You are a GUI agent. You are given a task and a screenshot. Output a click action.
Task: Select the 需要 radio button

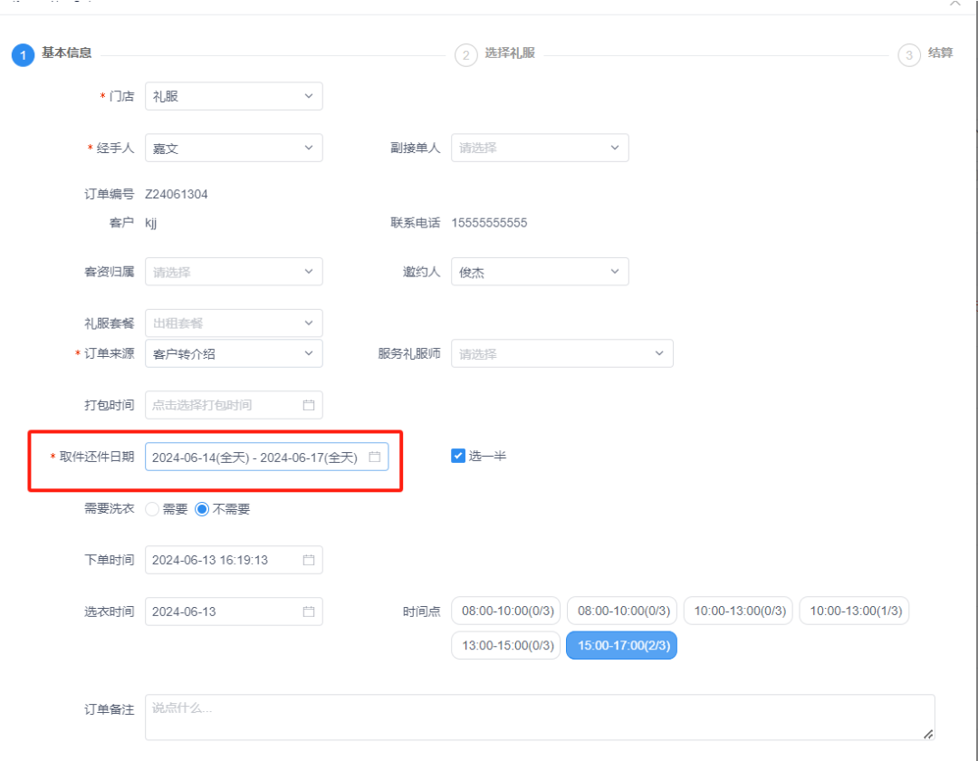(x=151, y=509)
